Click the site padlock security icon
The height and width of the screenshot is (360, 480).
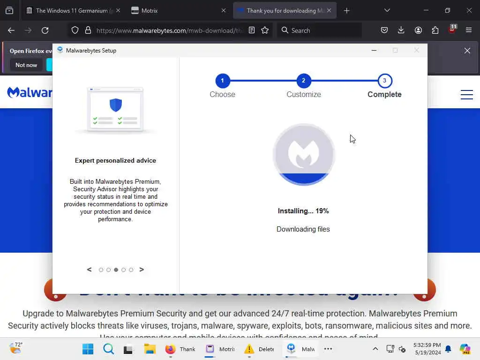tap(88, 30)
